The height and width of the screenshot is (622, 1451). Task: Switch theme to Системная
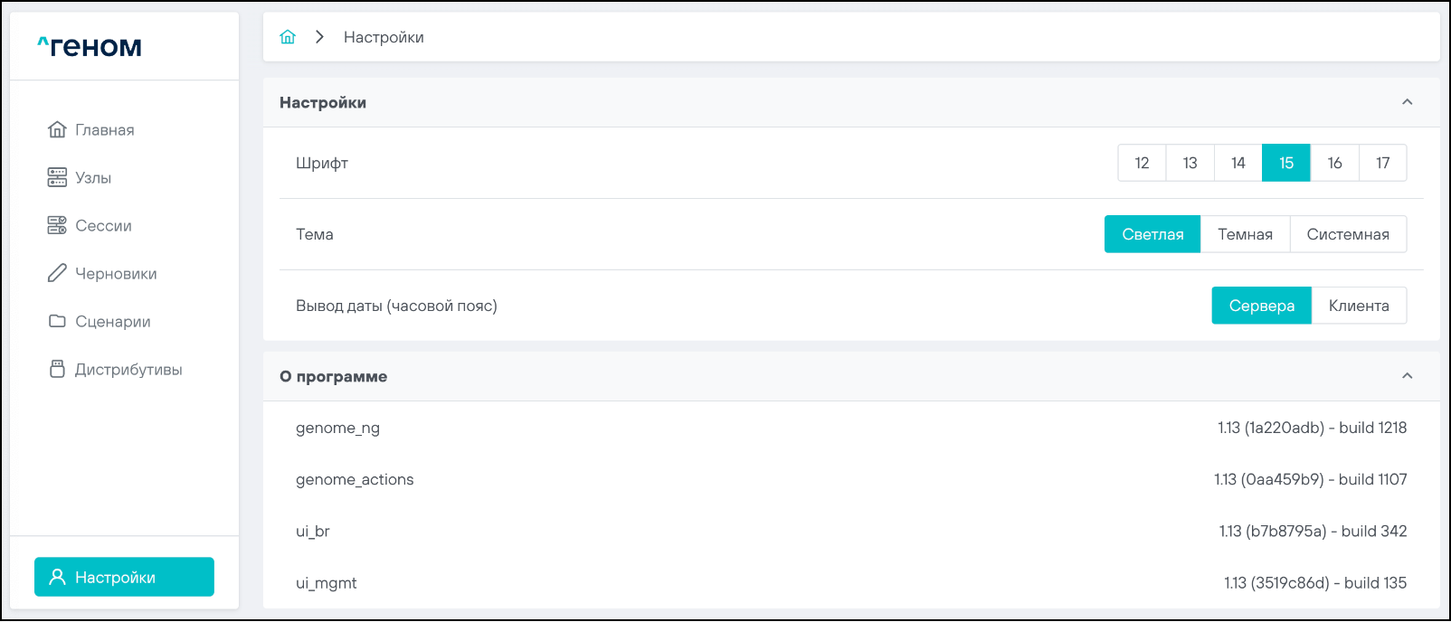pos(1347,234)
